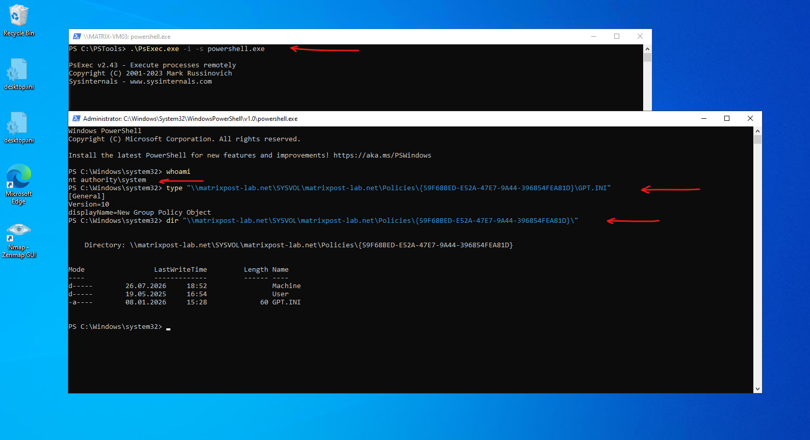Open the Recycle Bin desktop icon

[x=19, y=20]
